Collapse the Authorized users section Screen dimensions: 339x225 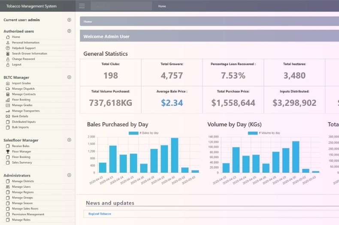click(x=69, y=31)
